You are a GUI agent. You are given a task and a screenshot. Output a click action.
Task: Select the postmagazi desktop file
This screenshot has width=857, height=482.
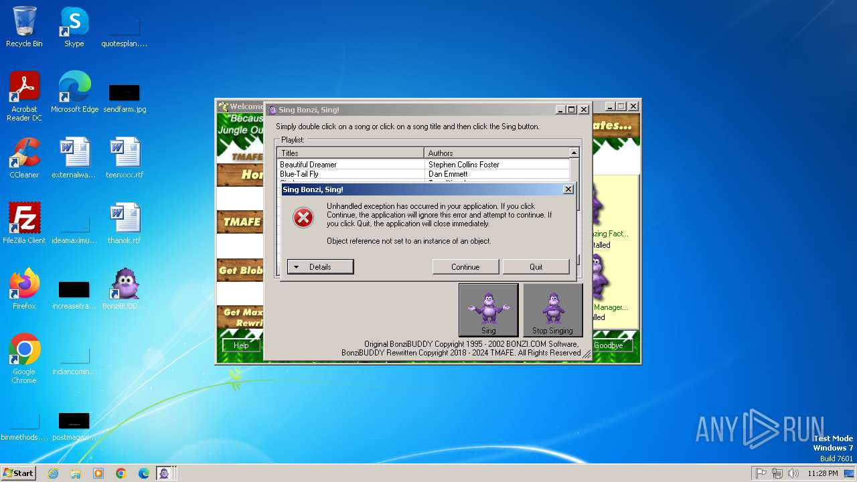(x=74, y=426)
